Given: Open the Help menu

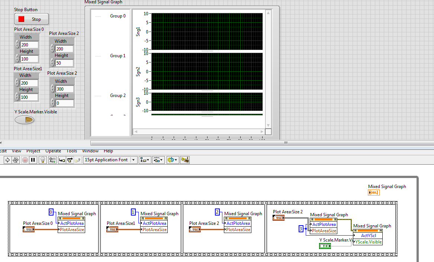Looking at the screenshot, I should click(108, 151).
